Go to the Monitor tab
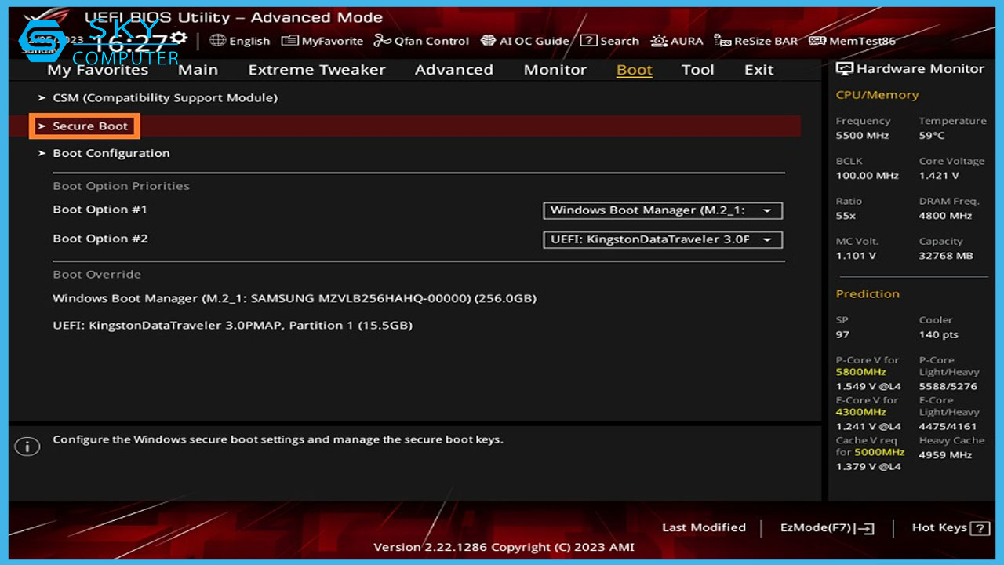This screenshot has height=565, width=1004. (x=555, y=70)
